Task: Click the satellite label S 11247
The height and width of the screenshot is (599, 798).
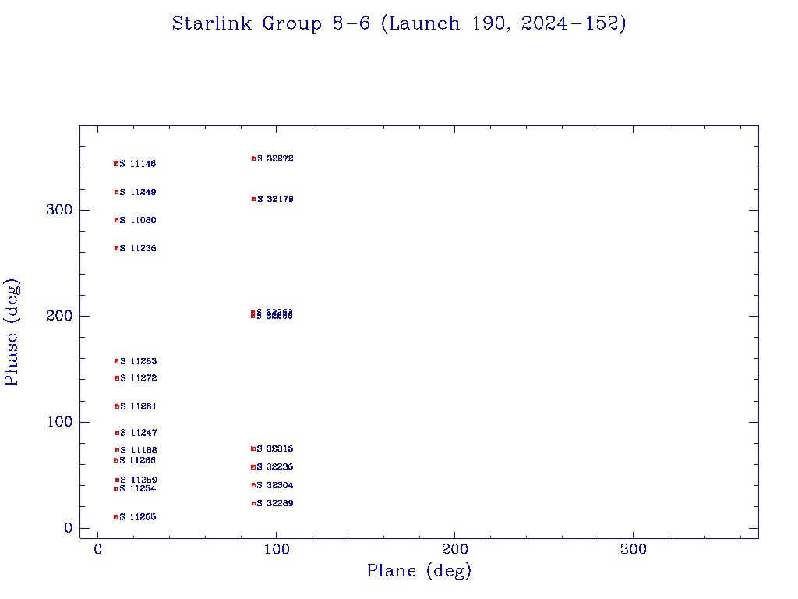Action: (139, 432)
